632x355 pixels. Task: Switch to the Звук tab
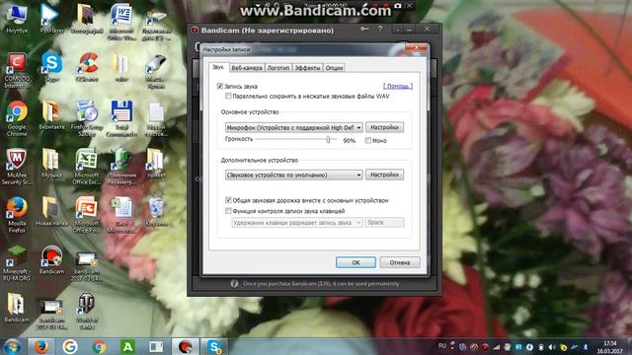coord(218,67)
